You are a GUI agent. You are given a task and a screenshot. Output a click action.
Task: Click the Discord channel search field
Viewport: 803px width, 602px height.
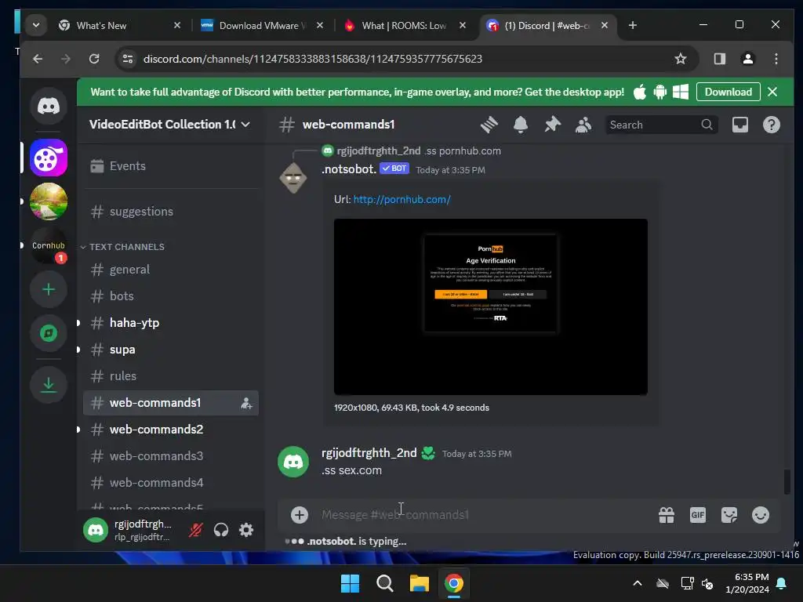click(x=660, y=125)
